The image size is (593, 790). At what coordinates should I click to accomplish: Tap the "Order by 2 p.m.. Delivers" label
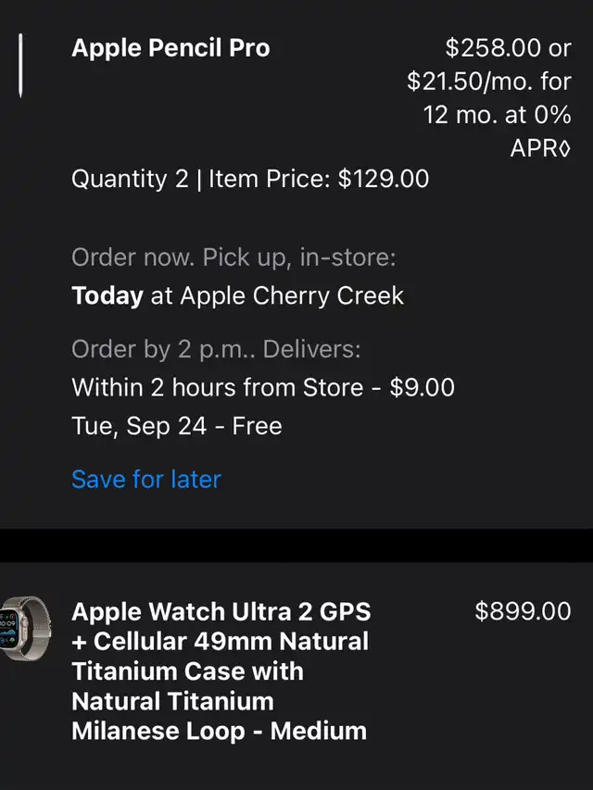216,349
